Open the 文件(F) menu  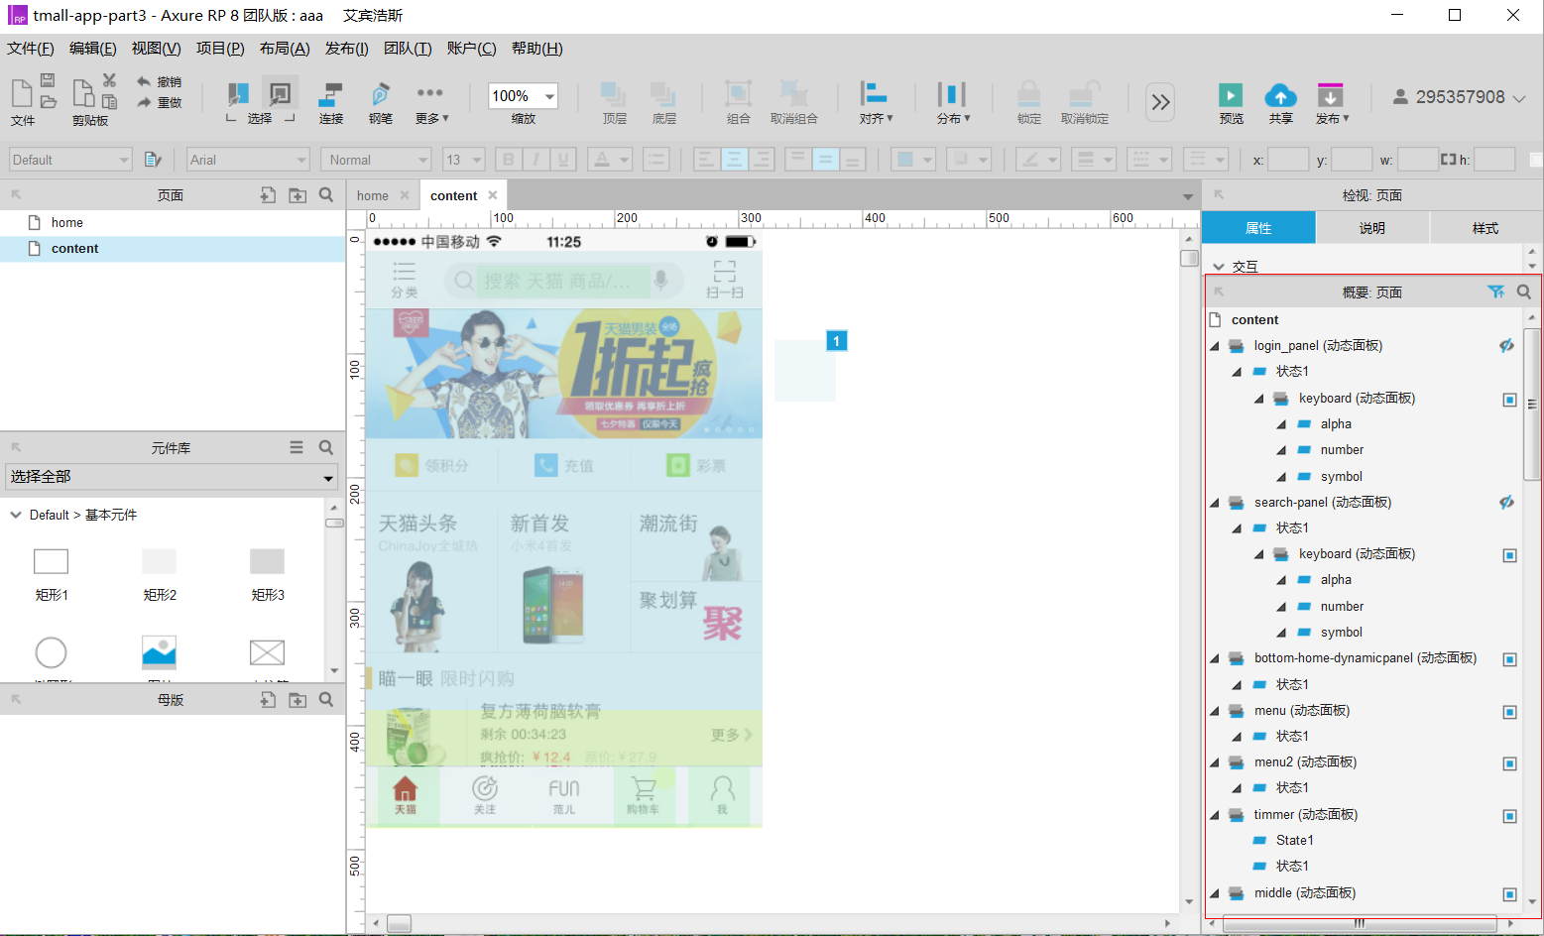[x=31, y=49]
